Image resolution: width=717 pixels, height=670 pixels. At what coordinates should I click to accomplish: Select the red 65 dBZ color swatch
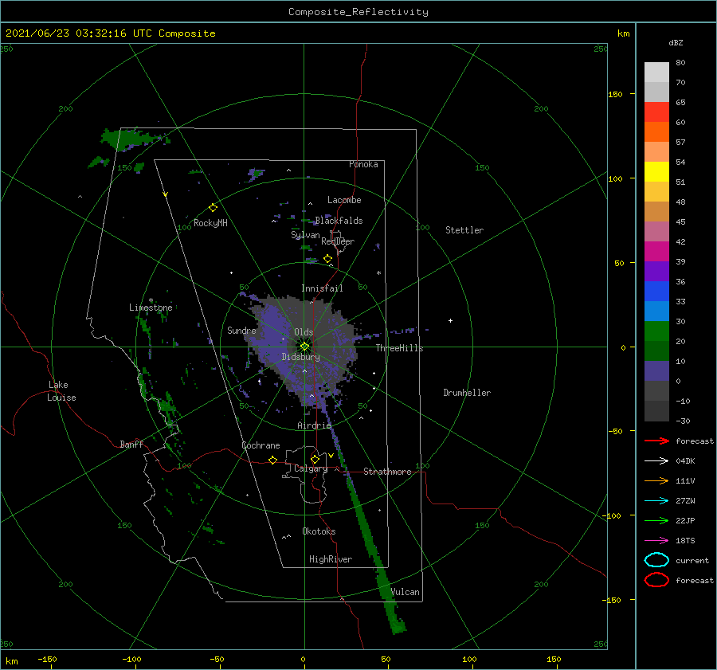point(656,112)
